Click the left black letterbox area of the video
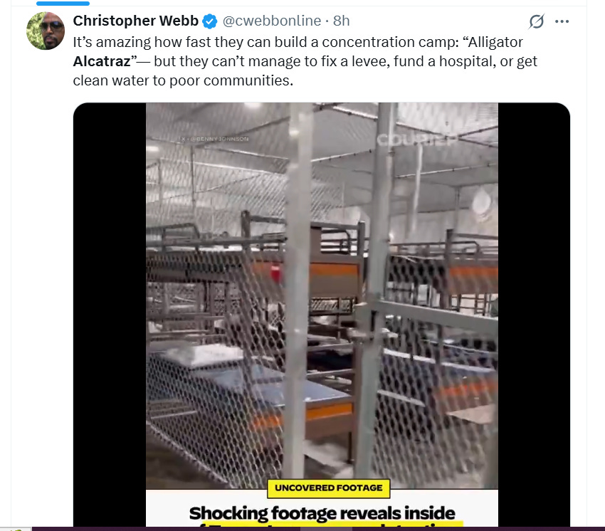Viewport: 605px width, 531px height. pos(110,315)
